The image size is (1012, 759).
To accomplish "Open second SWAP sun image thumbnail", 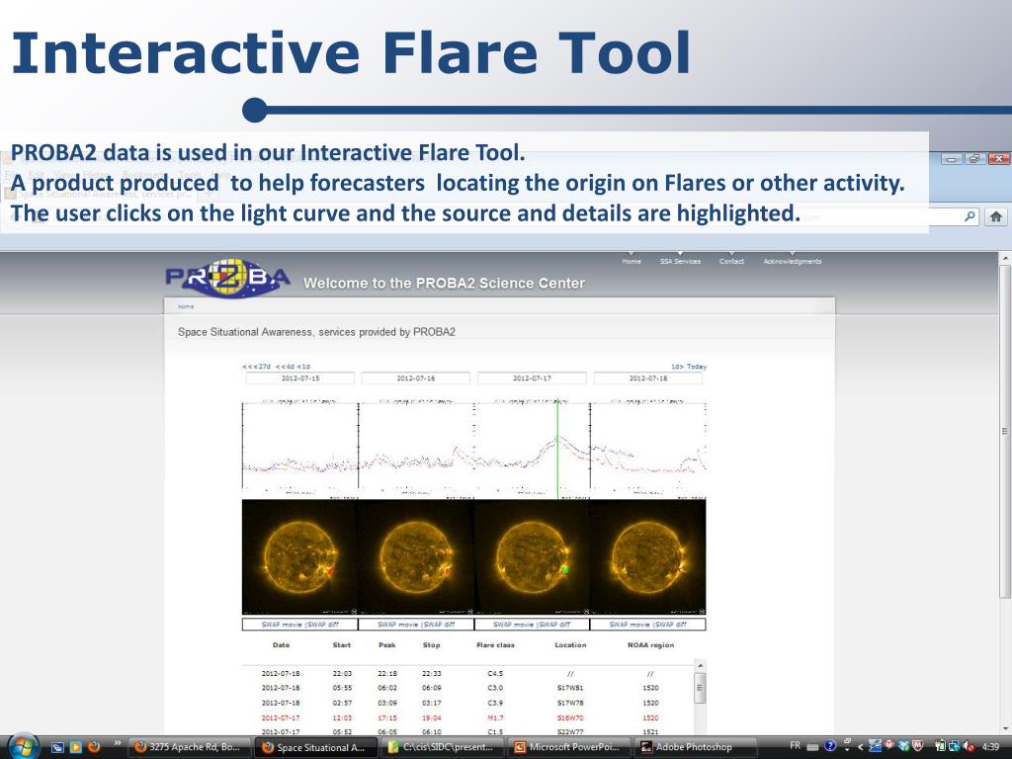I will point(416,557).
